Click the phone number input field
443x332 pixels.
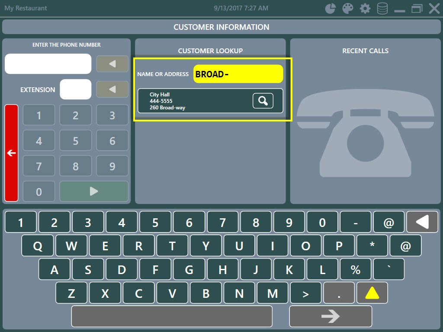(x=48, y=64)
